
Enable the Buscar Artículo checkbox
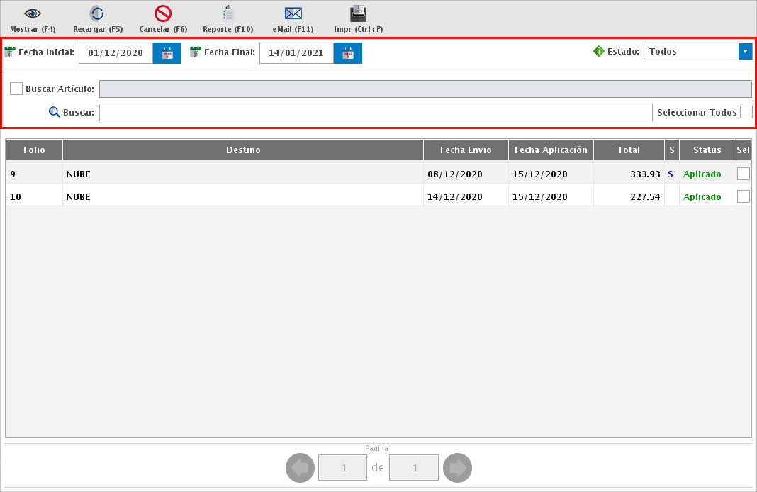tap(16, 89)
